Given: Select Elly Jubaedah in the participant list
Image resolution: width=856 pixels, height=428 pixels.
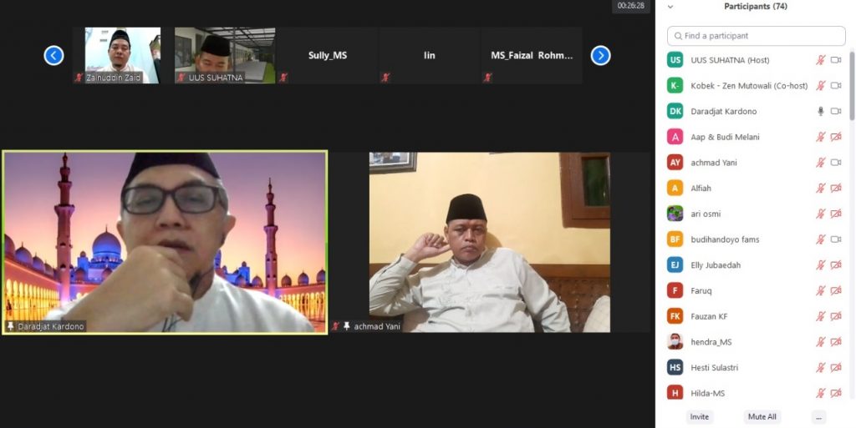Looking at the screenshot, I should (716, 265).
